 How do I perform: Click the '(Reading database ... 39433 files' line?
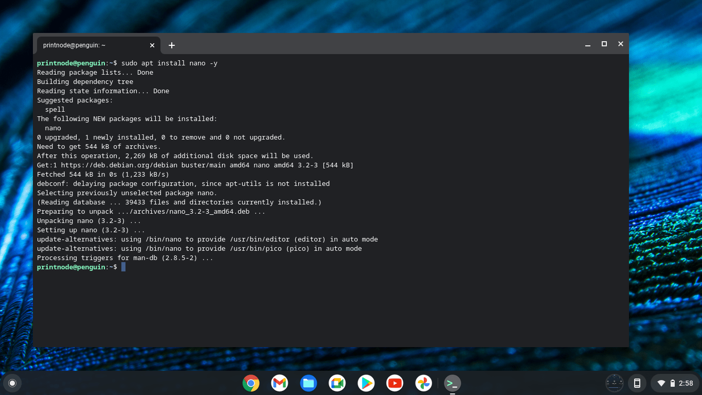[x=179, y=202]
